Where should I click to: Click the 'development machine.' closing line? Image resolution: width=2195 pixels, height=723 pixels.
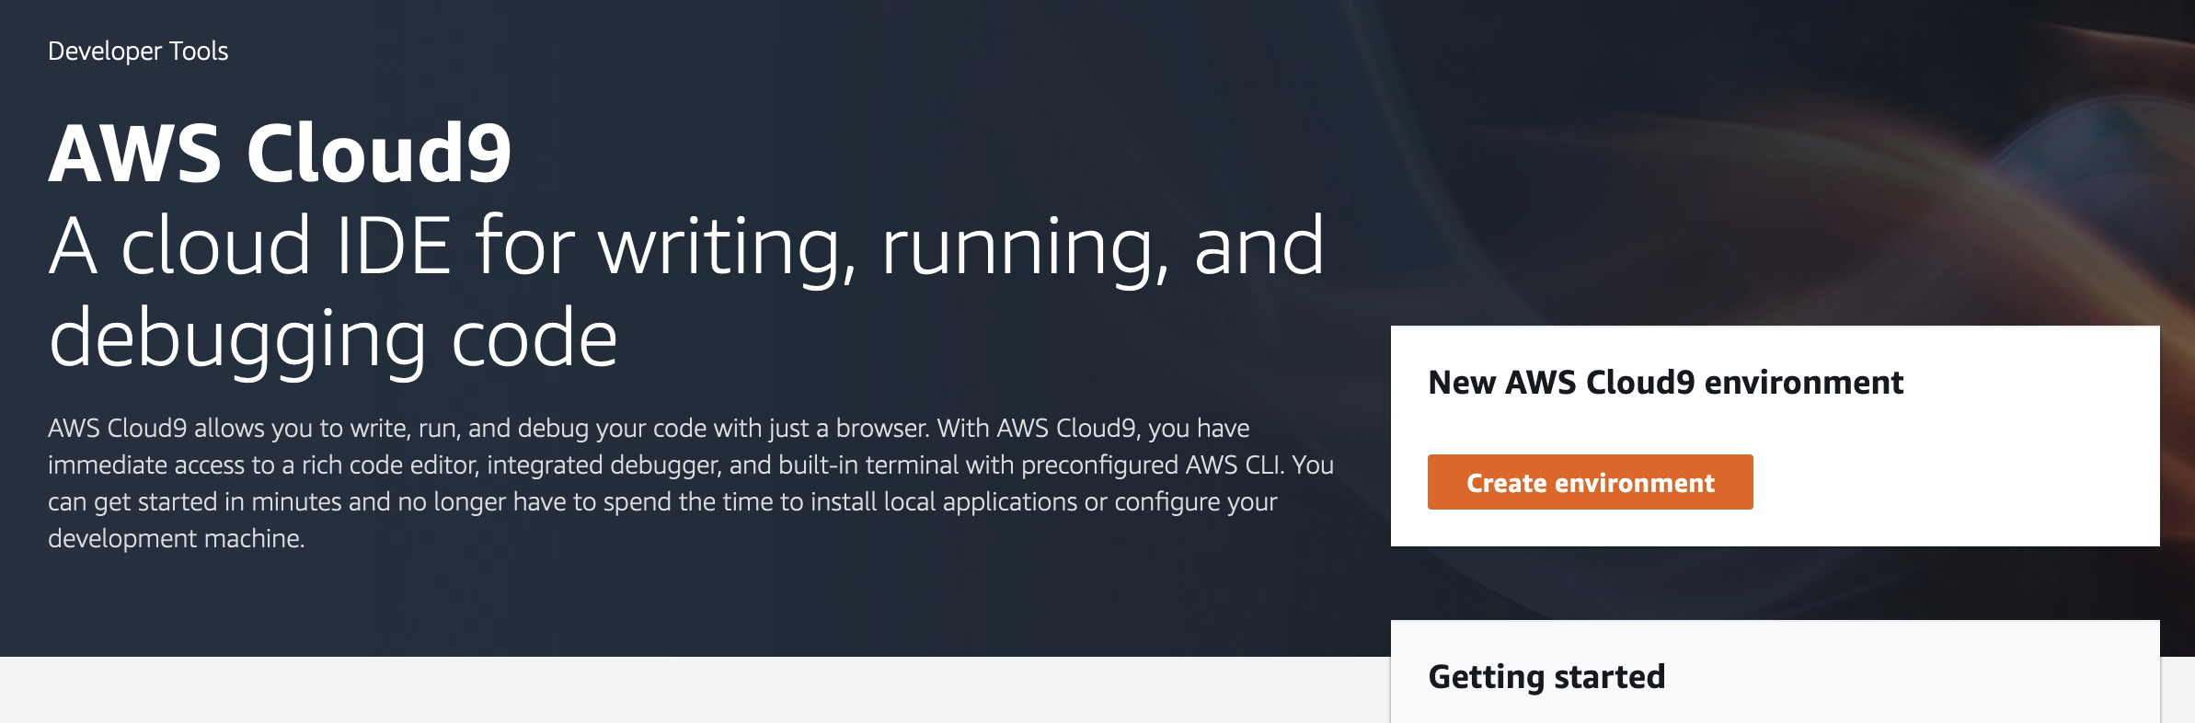pyautogui.click(x=176, y=538)
